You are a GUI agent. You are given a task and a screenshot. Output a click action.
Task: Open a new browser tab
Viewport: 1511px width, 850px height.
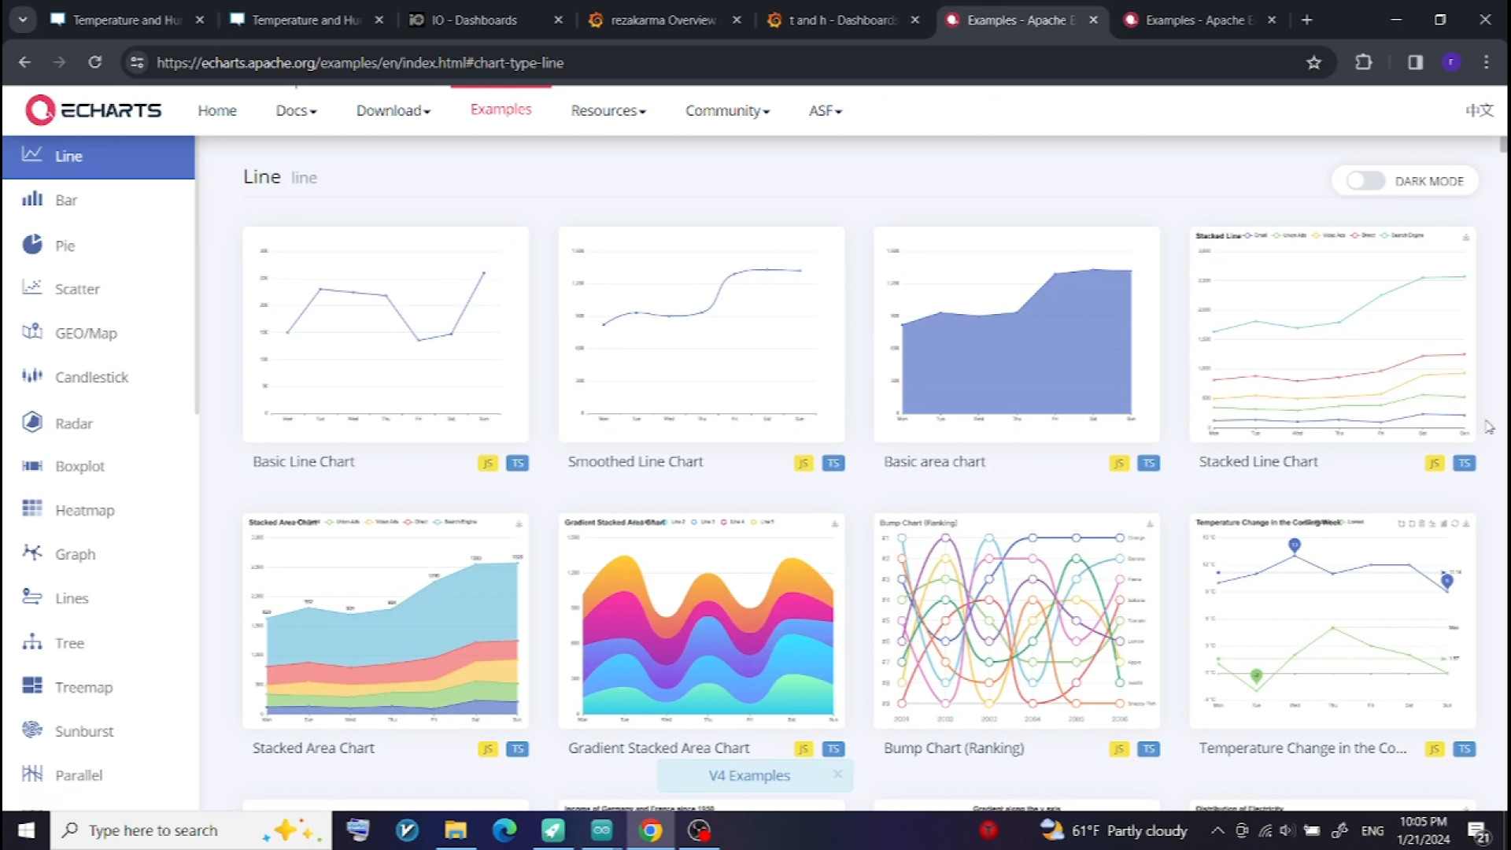[1307, 20]
